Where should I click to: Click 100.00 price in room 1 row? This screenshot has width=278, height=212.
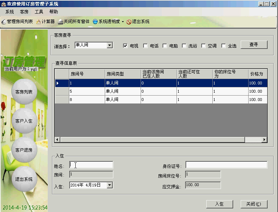point(258,83)
